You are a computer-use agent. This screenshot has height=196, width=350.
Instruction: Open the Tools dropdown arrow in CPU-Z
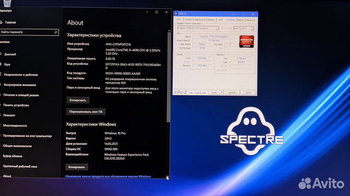(222, 92)
